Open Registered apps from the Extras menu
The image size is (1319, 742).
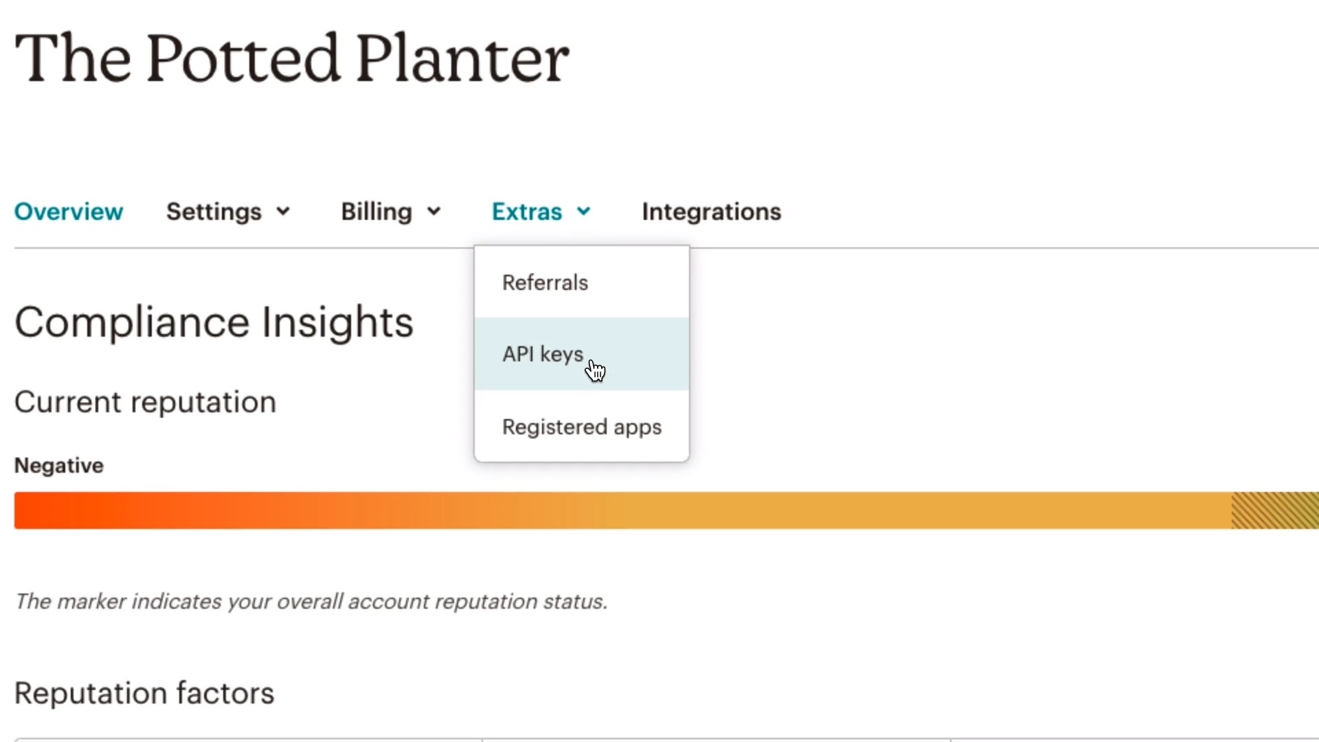click(582, 427)
